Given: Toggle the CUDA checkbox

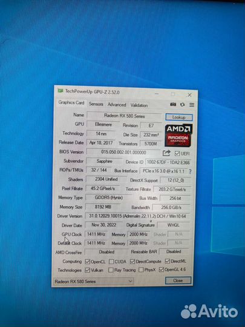Looking at the screenshot, I should point(111,262).
